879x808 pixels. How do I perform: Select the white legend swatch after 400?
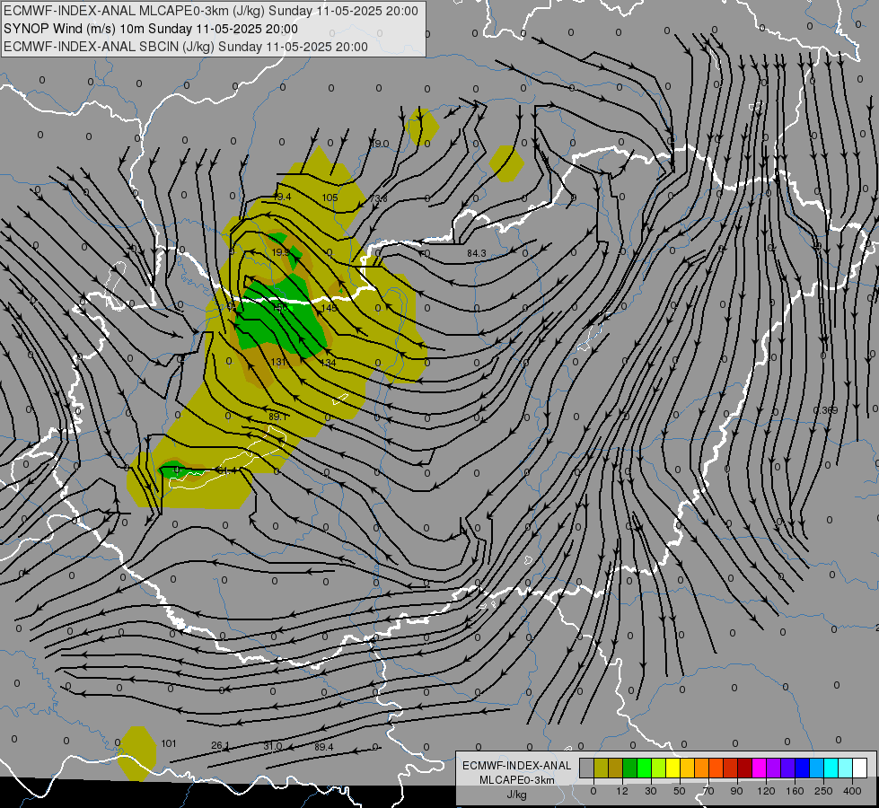click(860, 768)
